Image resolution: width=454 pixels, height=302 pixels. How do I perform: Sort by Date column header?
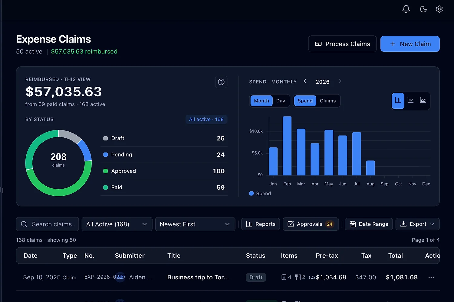click(31, 256)
